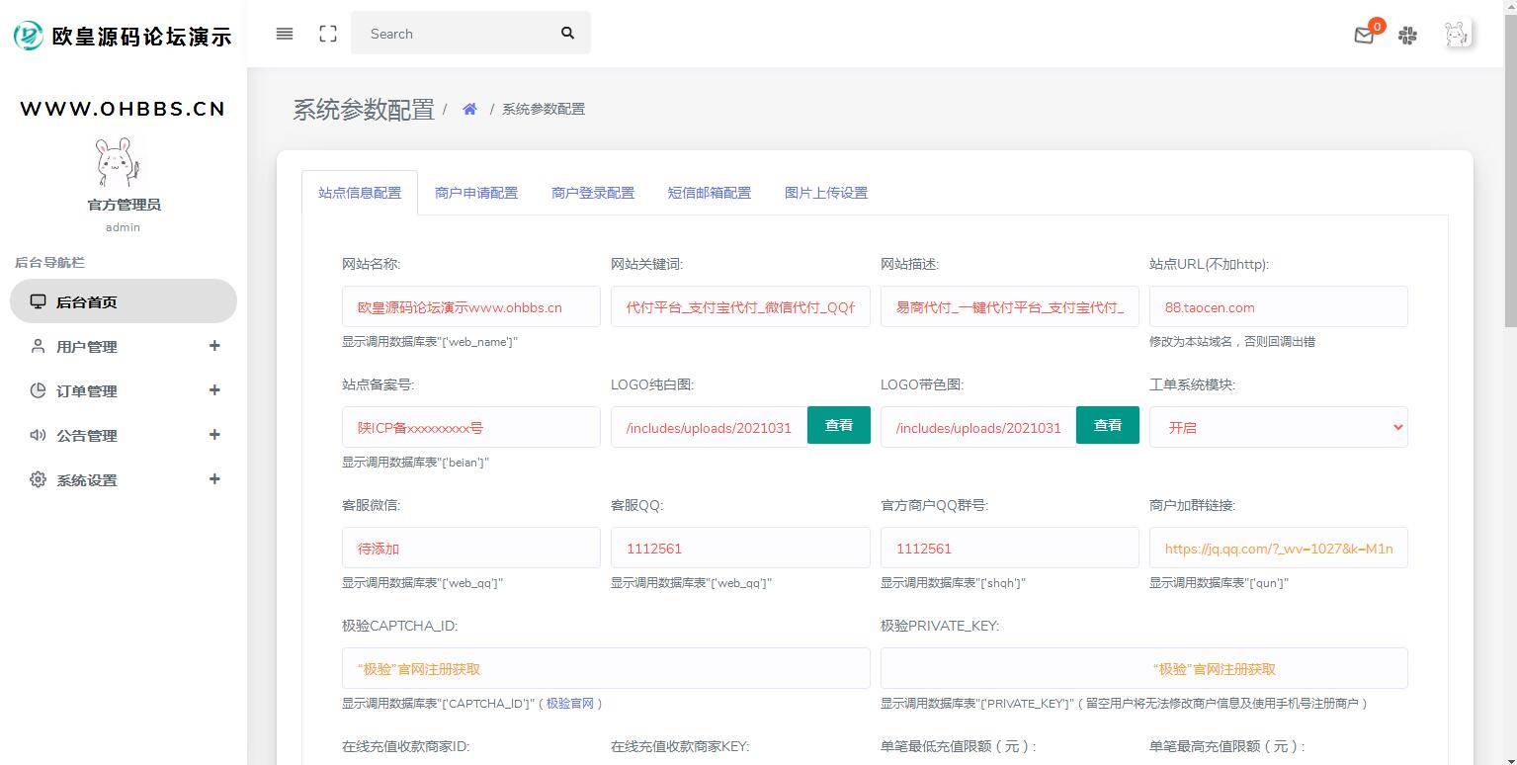Click the home icon in the breadcrumb
This screenshot has width=1517, height=765.
tap(469, 109)
